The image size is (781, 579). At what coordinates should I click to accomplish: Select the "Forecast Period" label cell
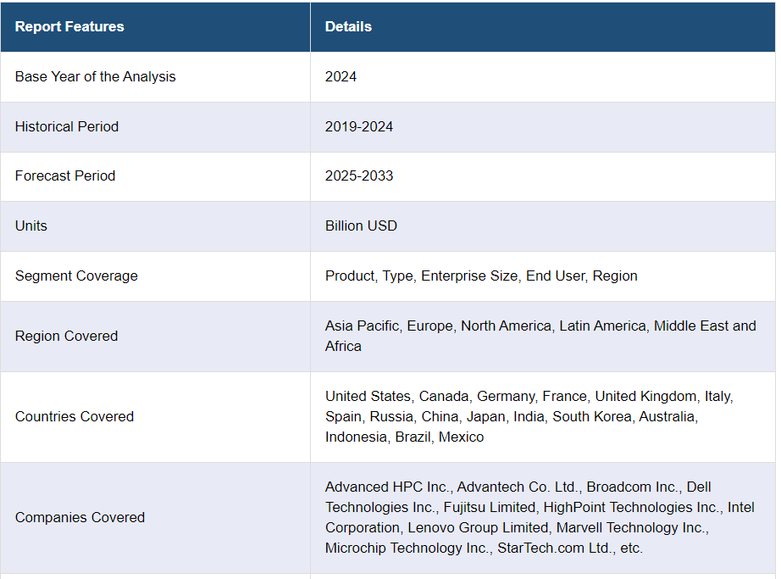(x=65, y=175)
